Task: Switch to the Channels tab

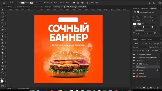Action: (143, 40)
